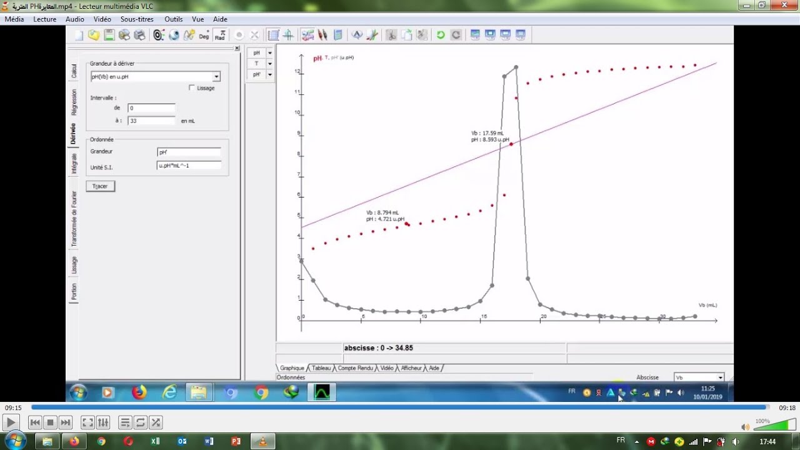Image resolution: width=800 pixels, height=450 pixels.
Task: Open the Portion side tab
Action: pyautogui.click(x=74, y=291)
